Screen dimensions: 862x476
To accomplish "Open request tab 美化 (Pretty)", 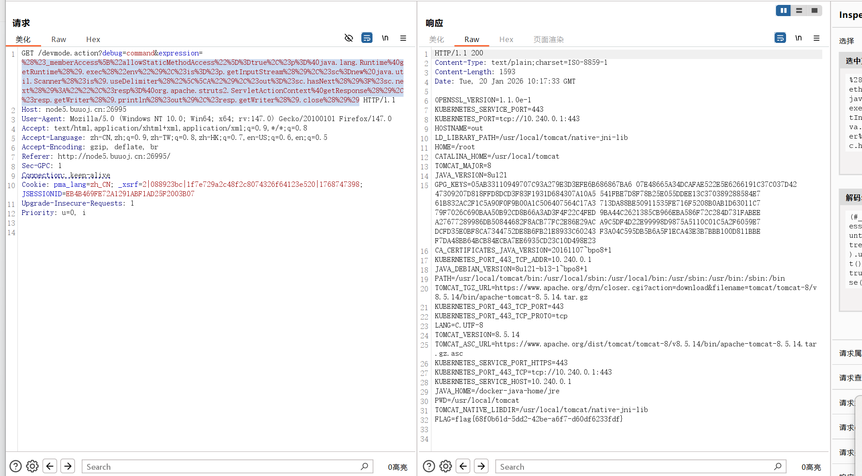I will pos(23,39).
